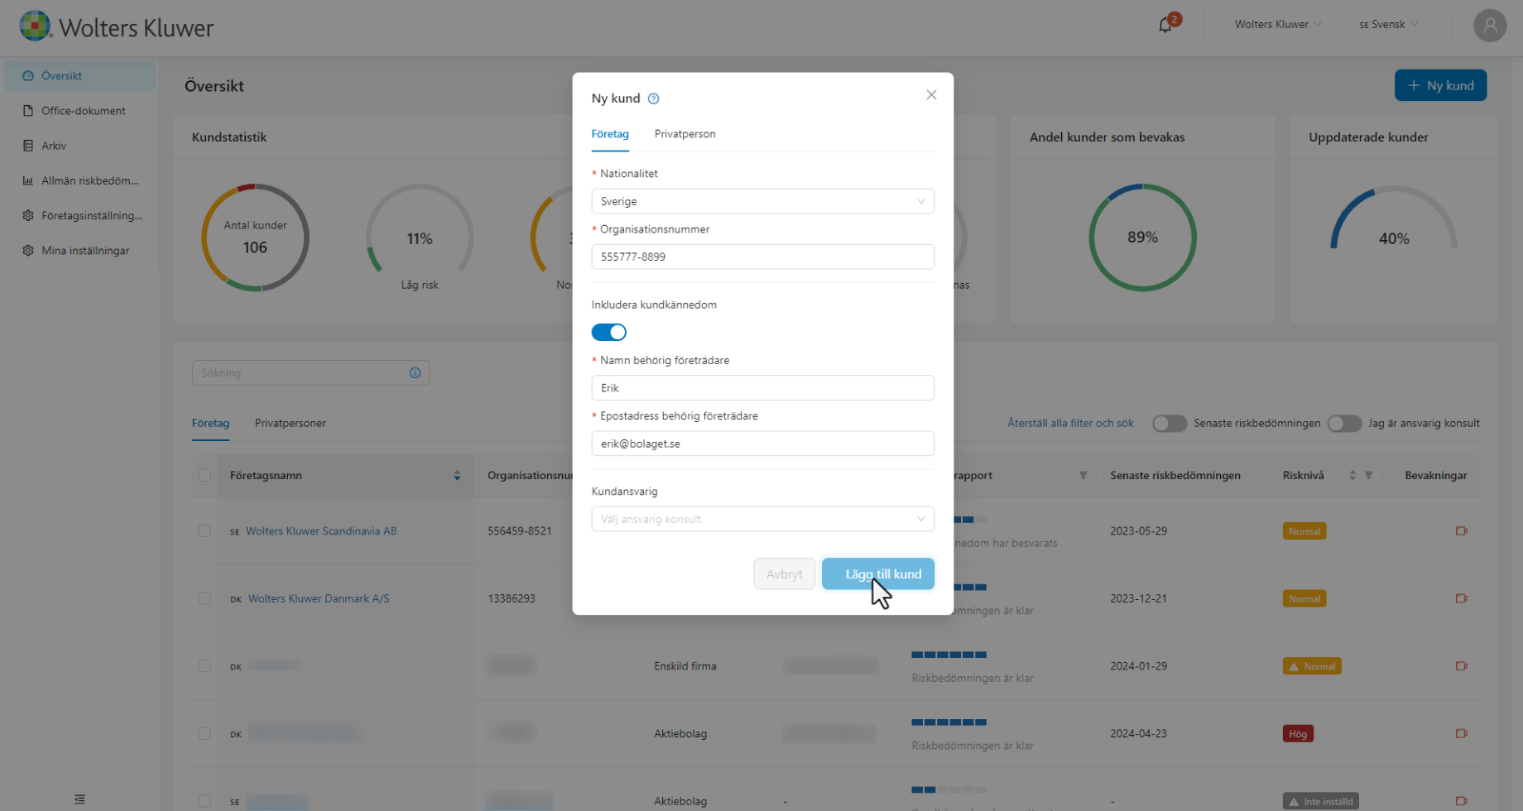The width and height of the screenshot is (1523, 811).
Task: Enable the Senaste riskbedömningen toggle
Action: (1169, 424)
